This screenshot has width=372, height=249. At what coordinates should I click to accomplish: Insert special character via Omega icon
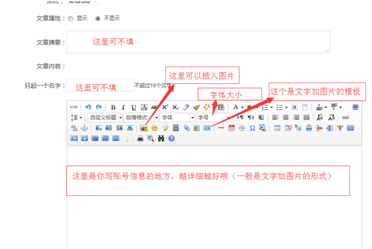tap(252, 128)
